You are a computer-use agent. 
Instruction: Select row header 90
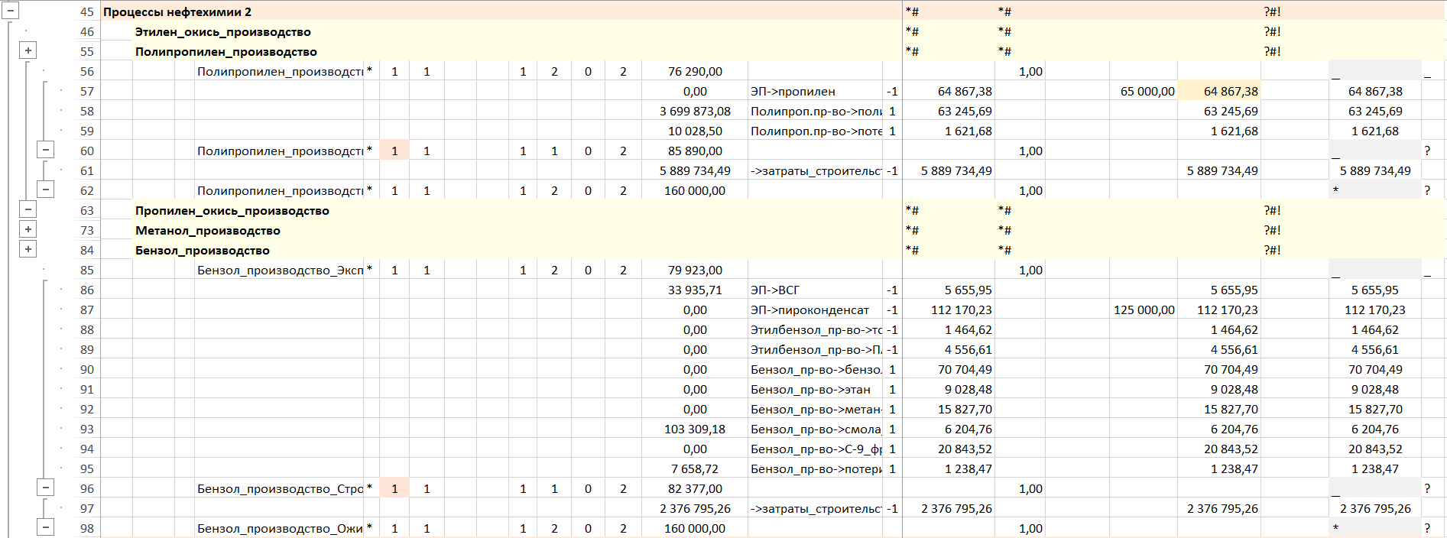(87, 370)
